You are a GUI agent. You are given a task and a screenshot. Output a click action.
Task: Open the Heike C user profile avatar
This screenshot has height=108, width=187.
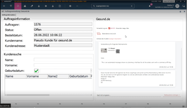tap(177, 6)
